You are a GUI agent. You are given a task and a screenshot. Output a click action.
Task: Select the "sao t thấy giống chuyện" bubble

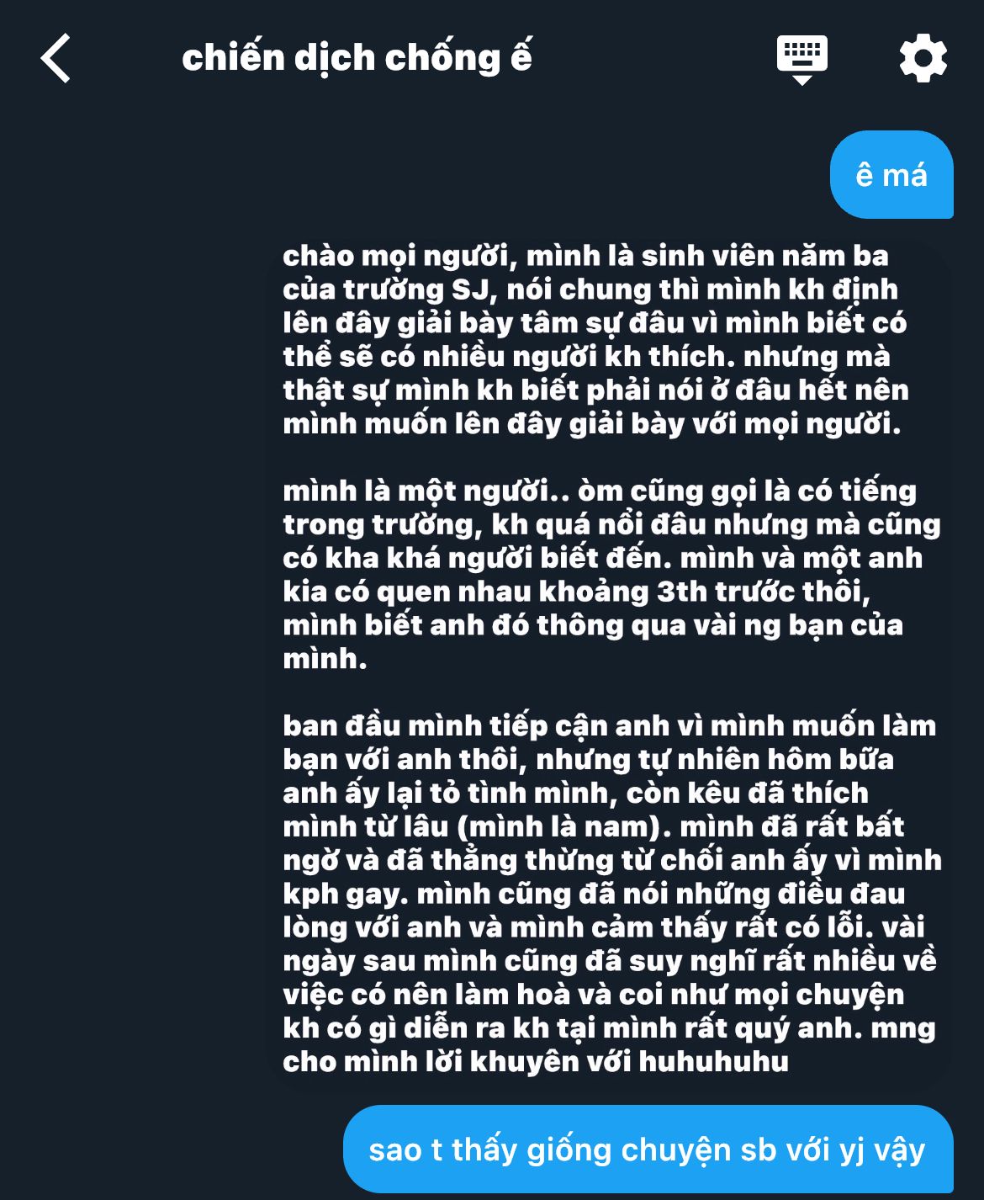(648, 1150)
